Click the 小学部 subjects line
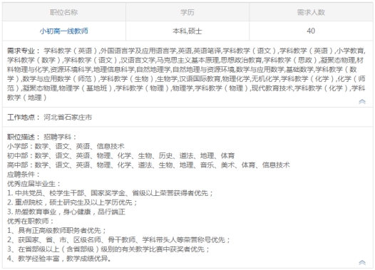The image size is (375, 270). [x=66, y=146]
